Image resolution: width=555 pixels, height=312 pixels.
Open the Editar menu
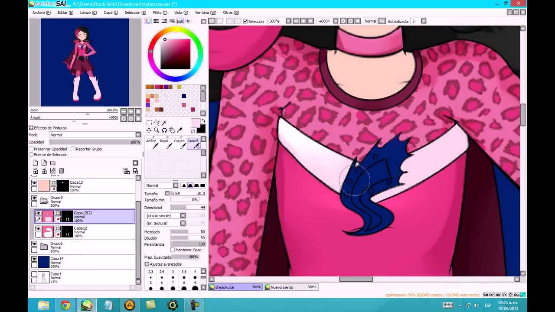[x=65, y=13]
